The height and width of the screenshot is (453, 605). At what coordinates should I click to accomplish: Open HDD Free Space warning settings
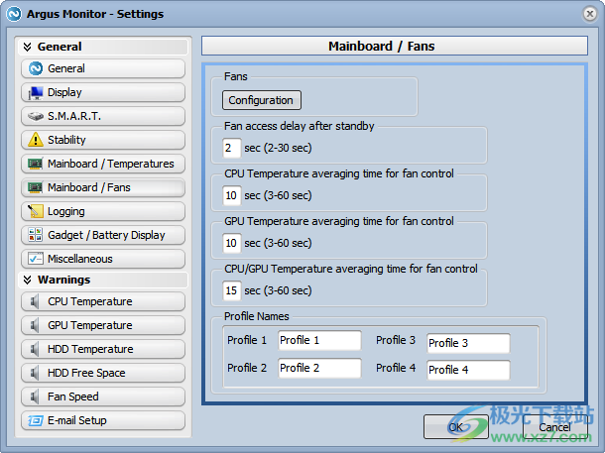coord(103,373)
